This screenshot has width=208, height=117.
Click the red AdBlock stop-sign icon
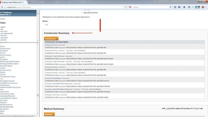coord(203,7)
